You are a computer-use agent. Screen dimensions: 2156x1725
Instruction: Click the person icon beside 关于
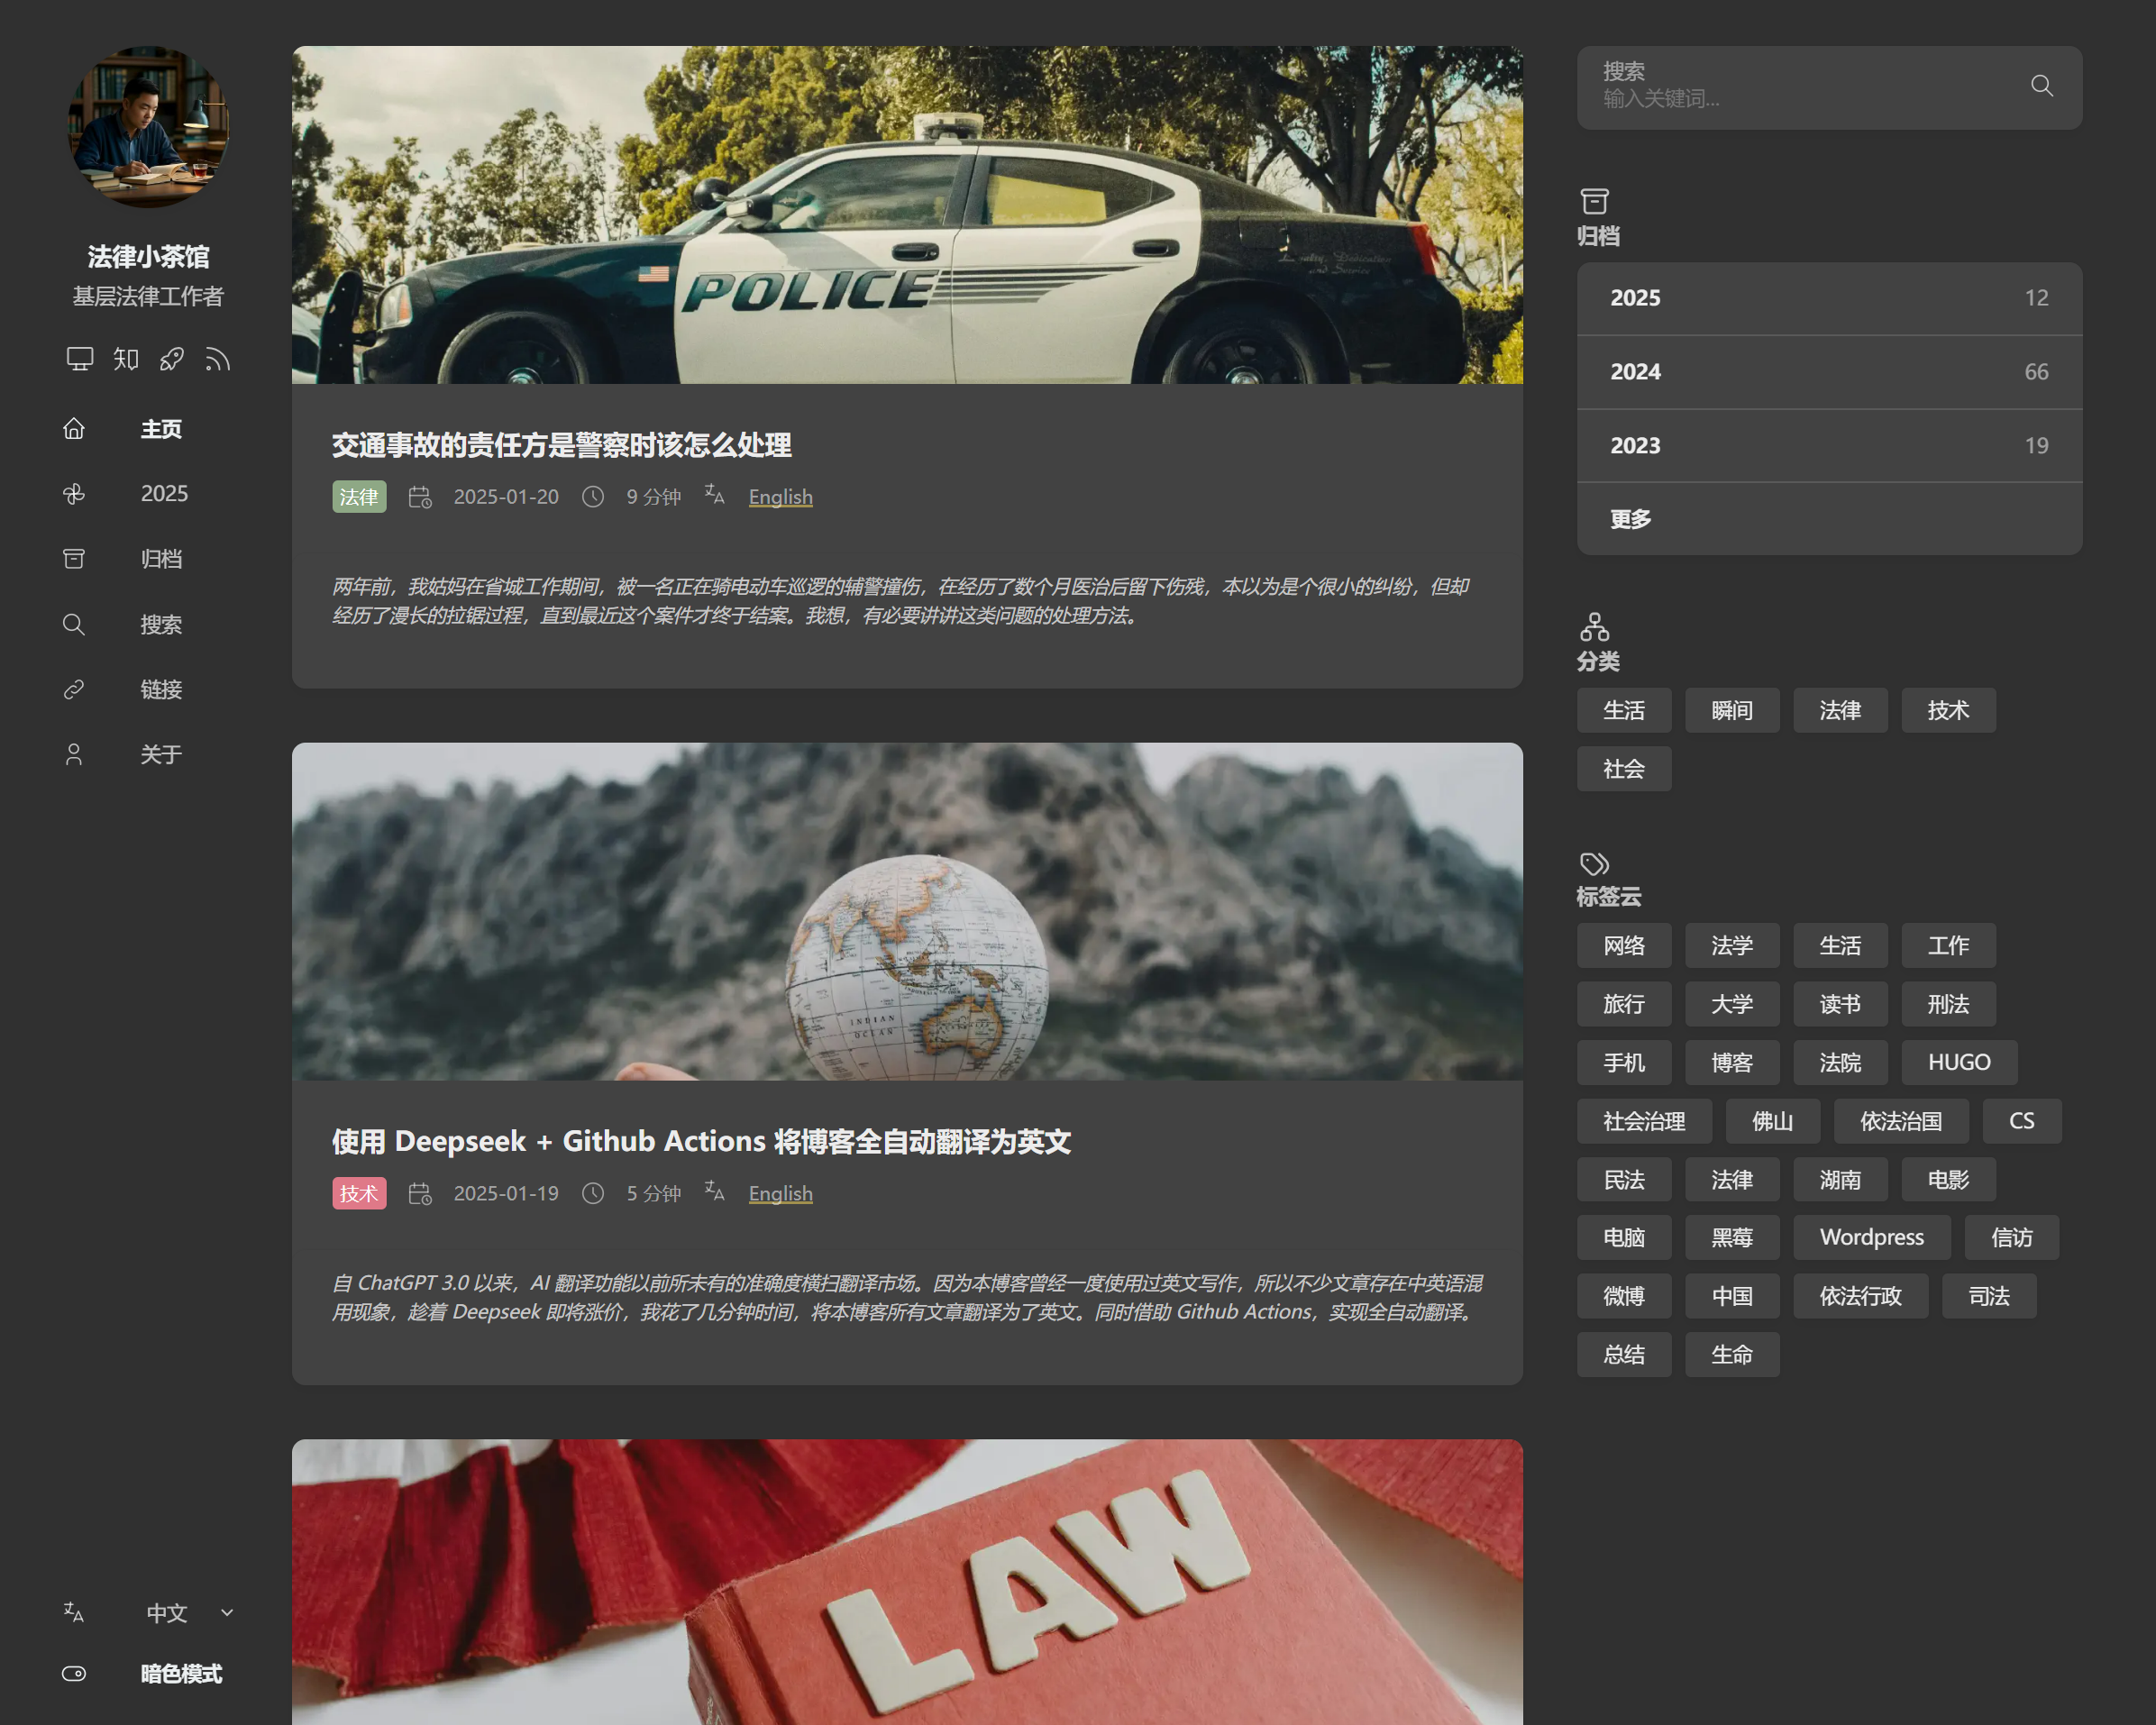(x=74, y=755)
